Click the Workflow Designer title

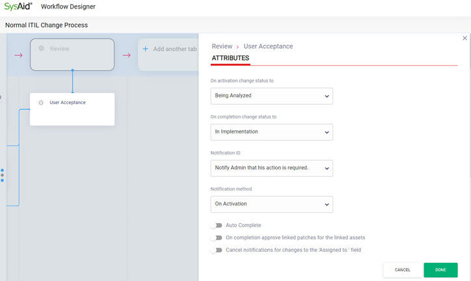[x=68, y=7]
